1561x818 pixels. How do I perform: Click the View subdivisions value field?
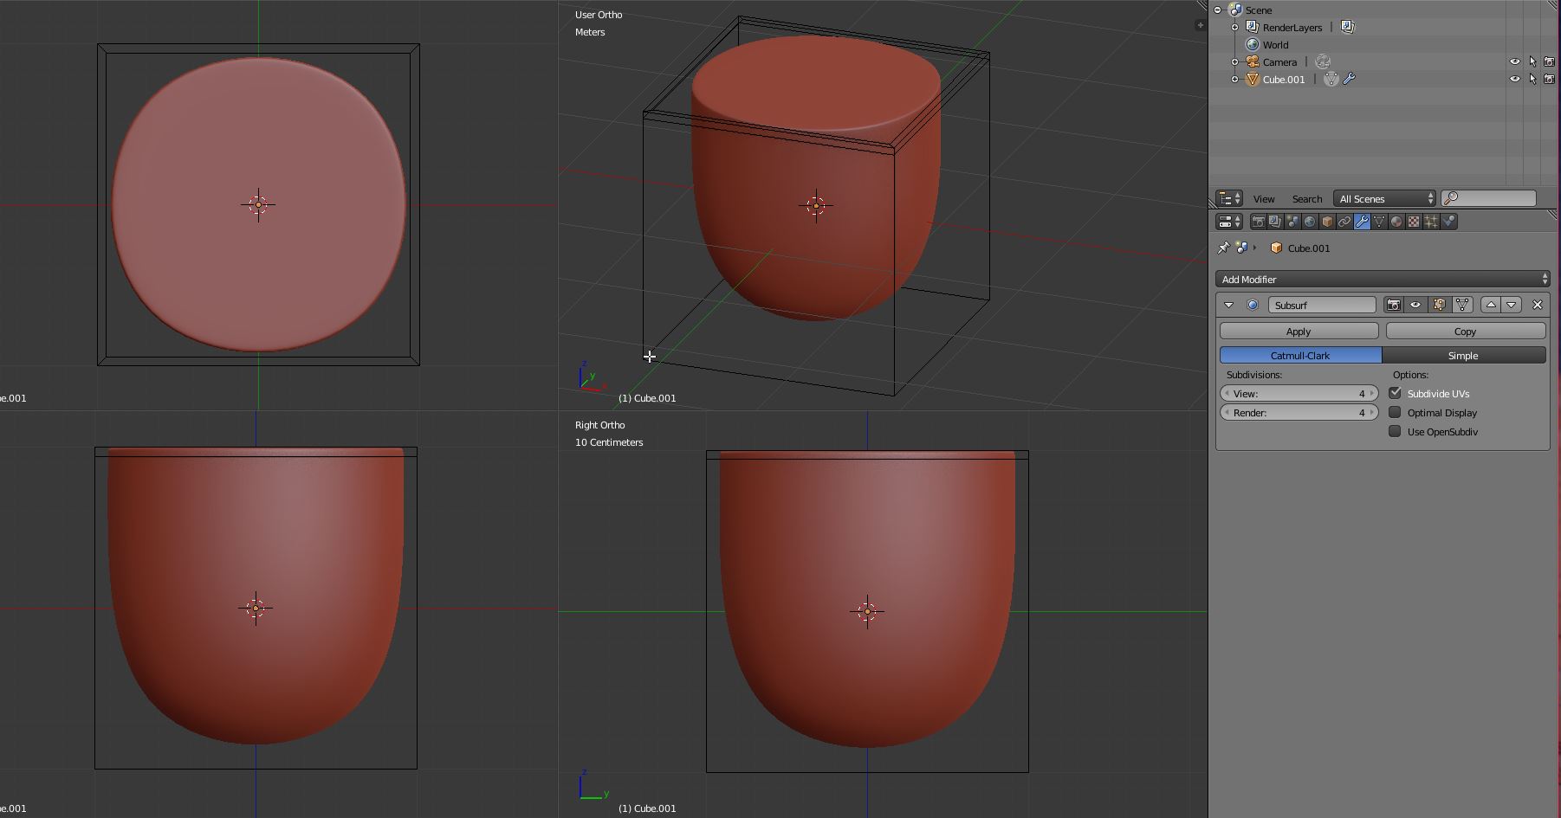pyautogui.click(x=1299, y=394)
